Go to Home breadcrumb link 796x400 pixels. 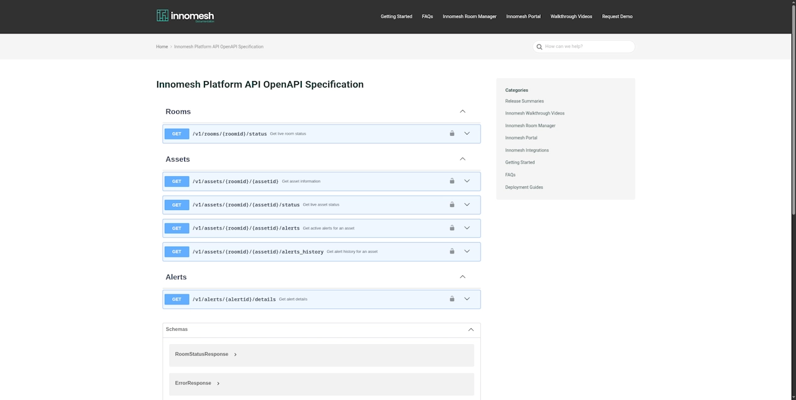coord(162,47)
